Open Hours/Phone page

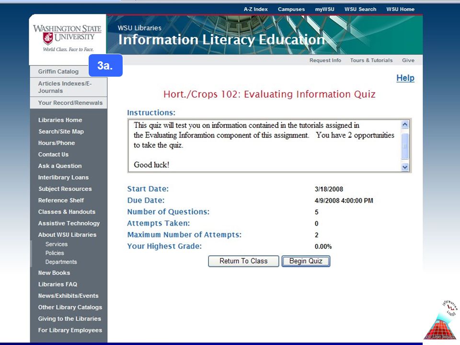[x=57, y=143]
